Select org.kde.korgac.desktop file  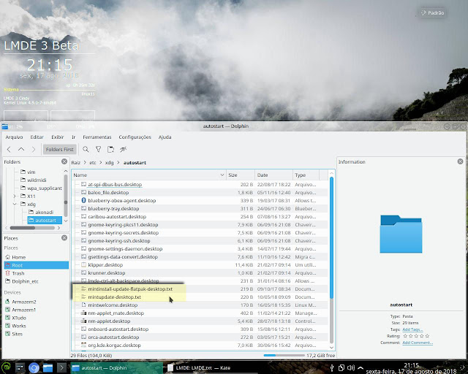click(x=114, y=346)
